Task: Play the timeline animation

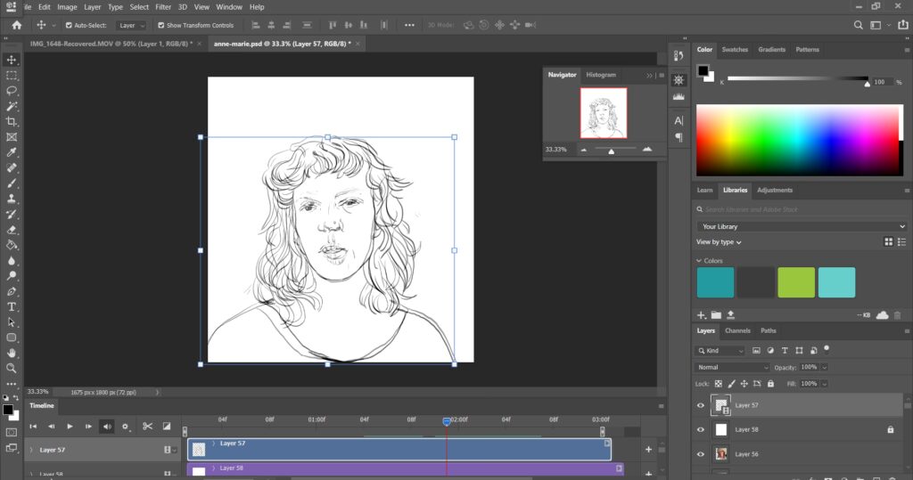Action: [x=70, y=427]
